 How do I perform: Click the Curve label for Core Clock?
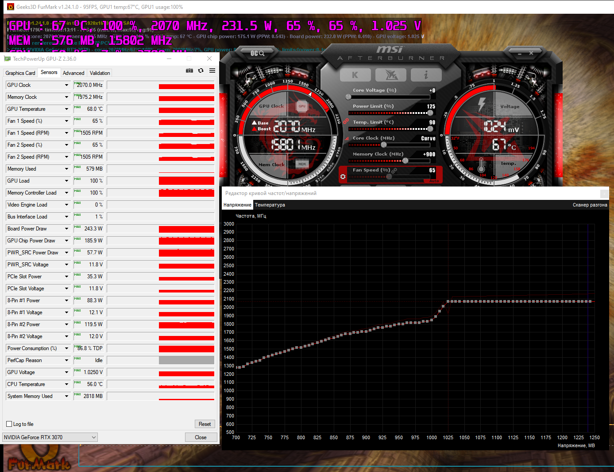click(x=428, y=138)
